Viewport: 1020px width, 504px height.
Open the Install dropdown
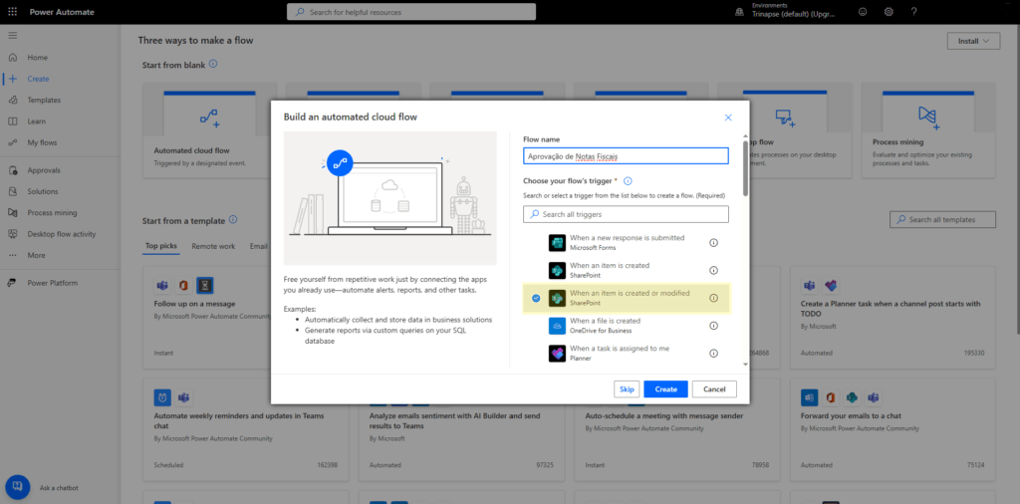[973, 41]
